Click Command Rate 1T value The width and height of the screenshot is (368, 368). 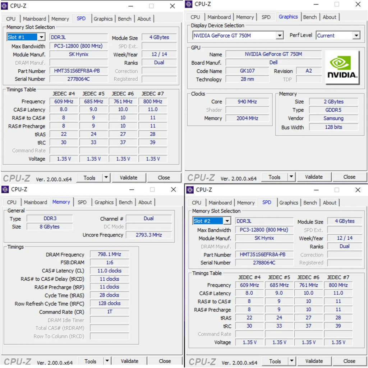point(109,312)
